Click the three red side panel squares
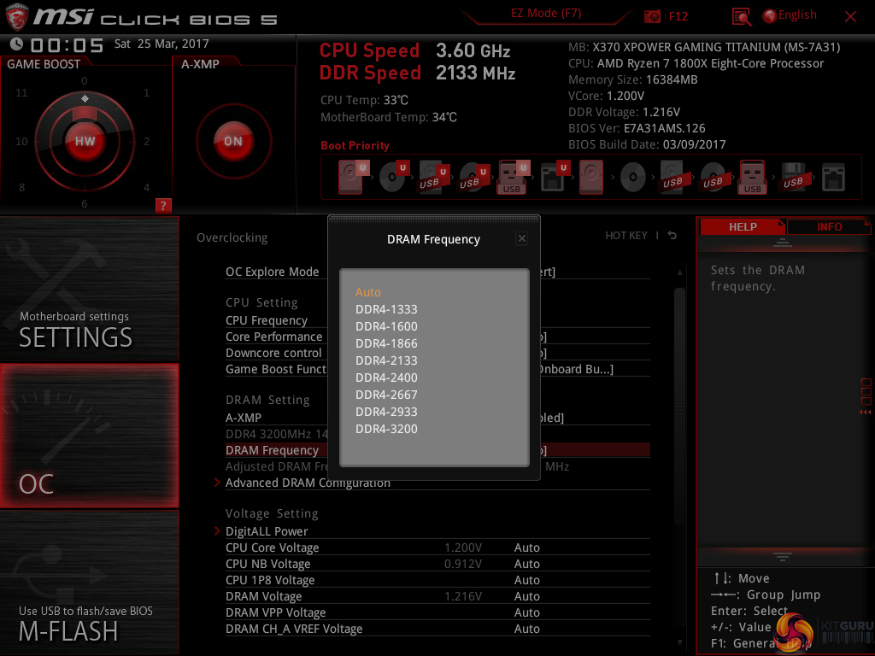875x656 pixels. pyautogui.click(x=866, y=392)
